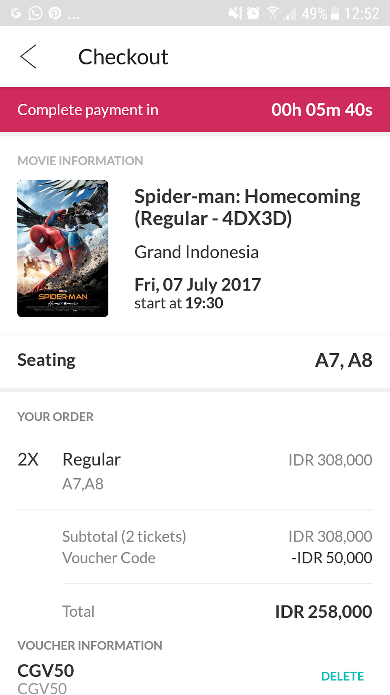The height and width of the screenshot is (695, 390).
Task: Open the Spider-Man Homecoming poster thumbnail
Action: pos(63,248)
